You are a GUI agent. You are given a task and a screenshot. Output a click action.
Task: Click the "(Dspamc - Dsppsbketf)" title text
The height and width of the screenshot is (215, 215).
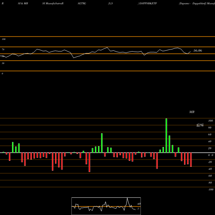(x=193, y=3)
